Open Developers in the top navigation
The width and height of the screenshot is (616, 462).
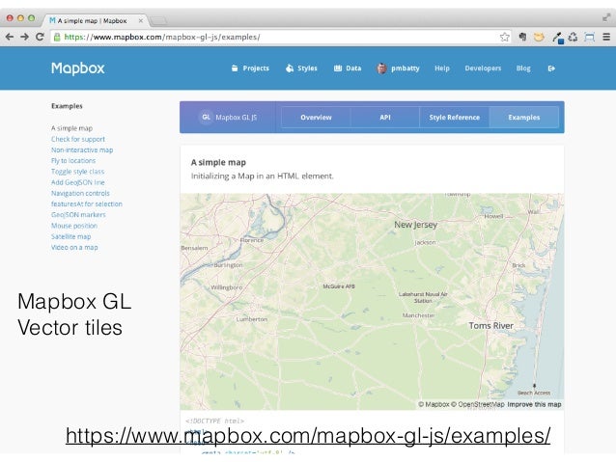[483, 68]
